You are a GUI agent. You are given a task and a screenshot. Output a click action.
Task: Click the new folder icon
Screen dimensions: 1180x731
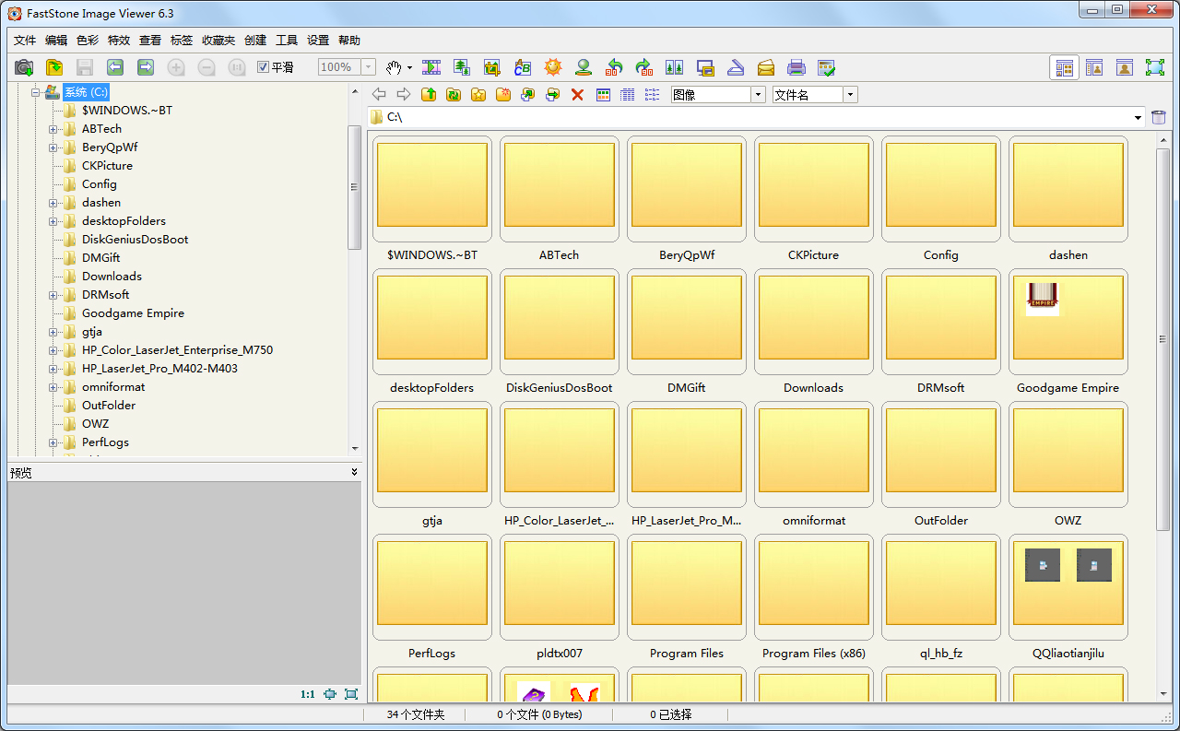click(x=503, y=94)
